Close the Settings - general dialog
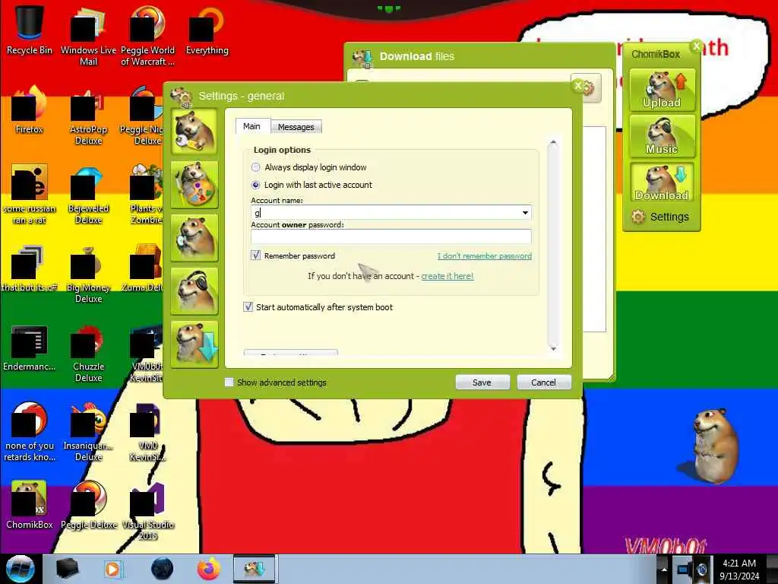Screen dimensions: 778x584 [x=577, y=86]
